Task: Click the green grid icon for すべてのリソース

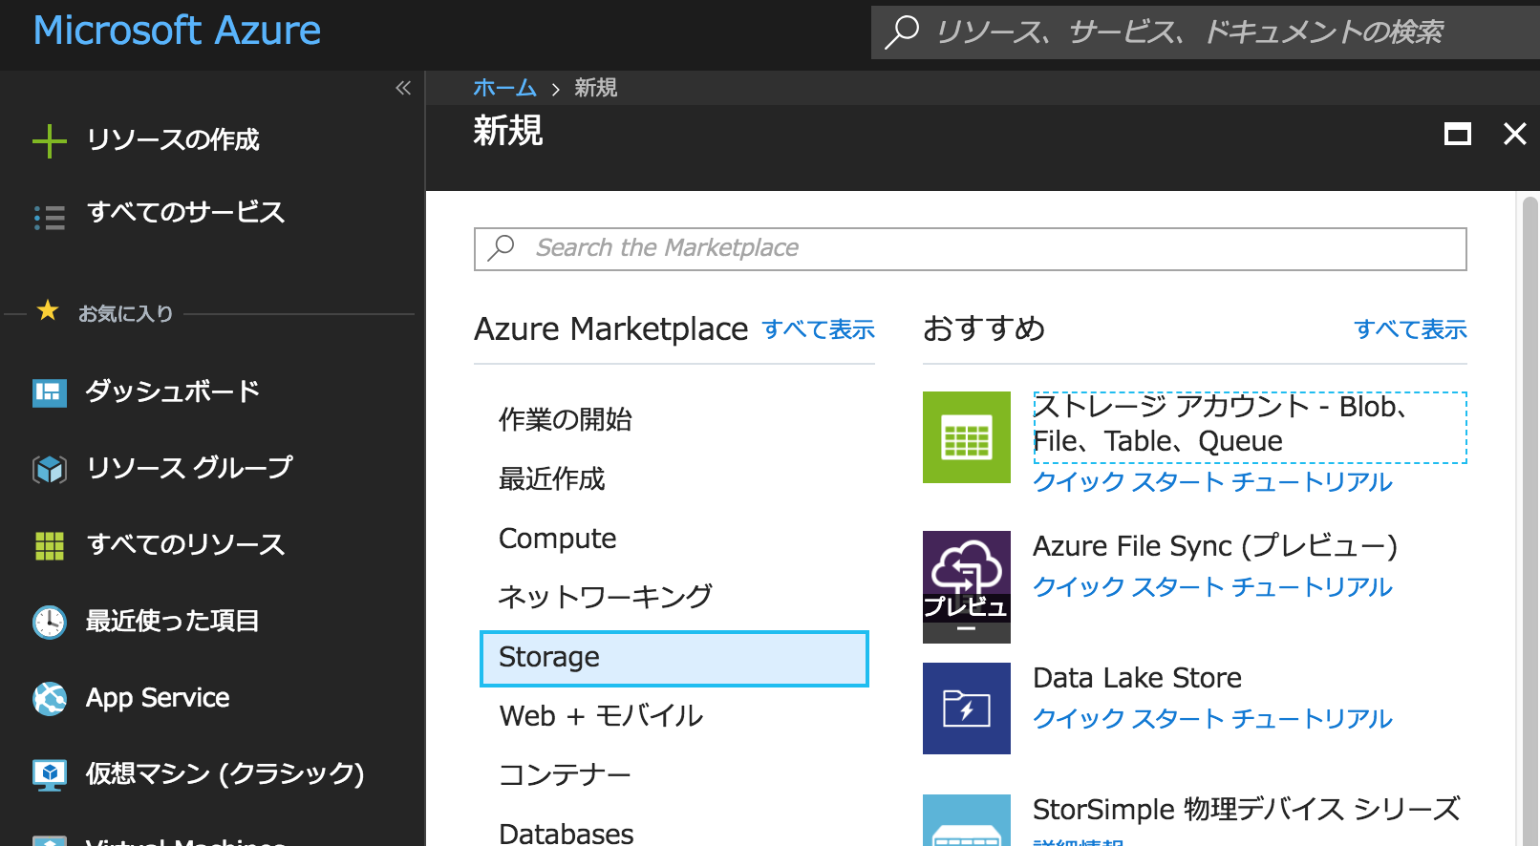Action: pyautogui.click(x=50, y=545)
